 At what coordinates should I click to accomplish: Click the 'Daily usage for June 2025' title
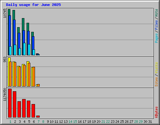tap(33, 5)
